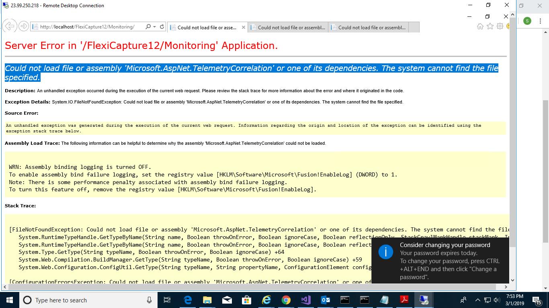549x308 pixels.
Task: Open the Mail app in taskbar
Action: point(227,300)
